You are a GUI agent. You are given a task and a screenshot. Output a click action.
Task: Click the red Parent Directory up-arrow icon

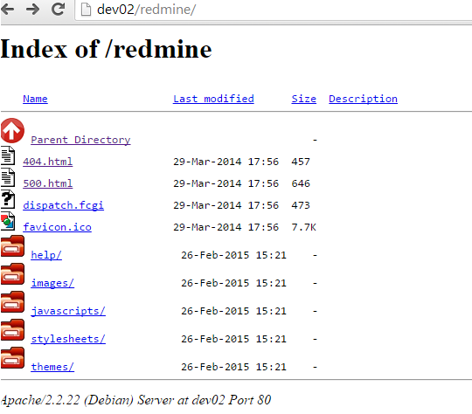coord(12,131)
